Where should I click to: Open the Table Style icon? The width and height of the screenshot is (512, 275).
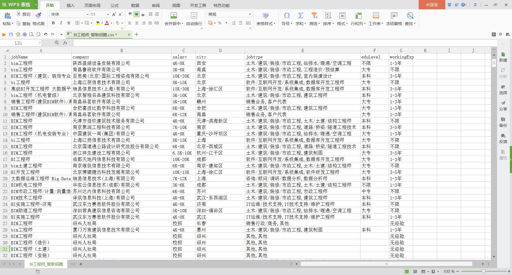[x=266, y=15]
